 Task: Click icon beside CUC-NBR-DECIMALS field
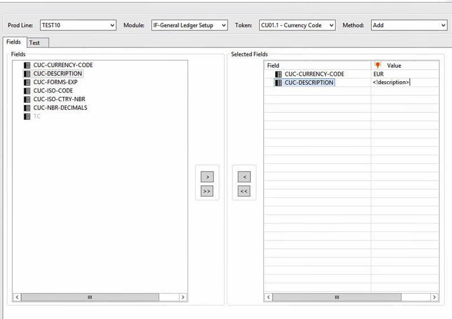[27, 108]
